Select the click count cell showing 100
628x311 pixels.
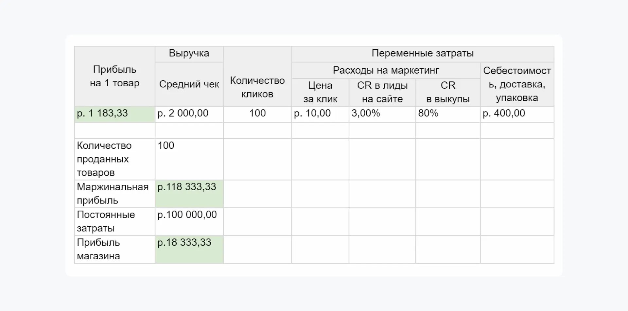(257, 113)
